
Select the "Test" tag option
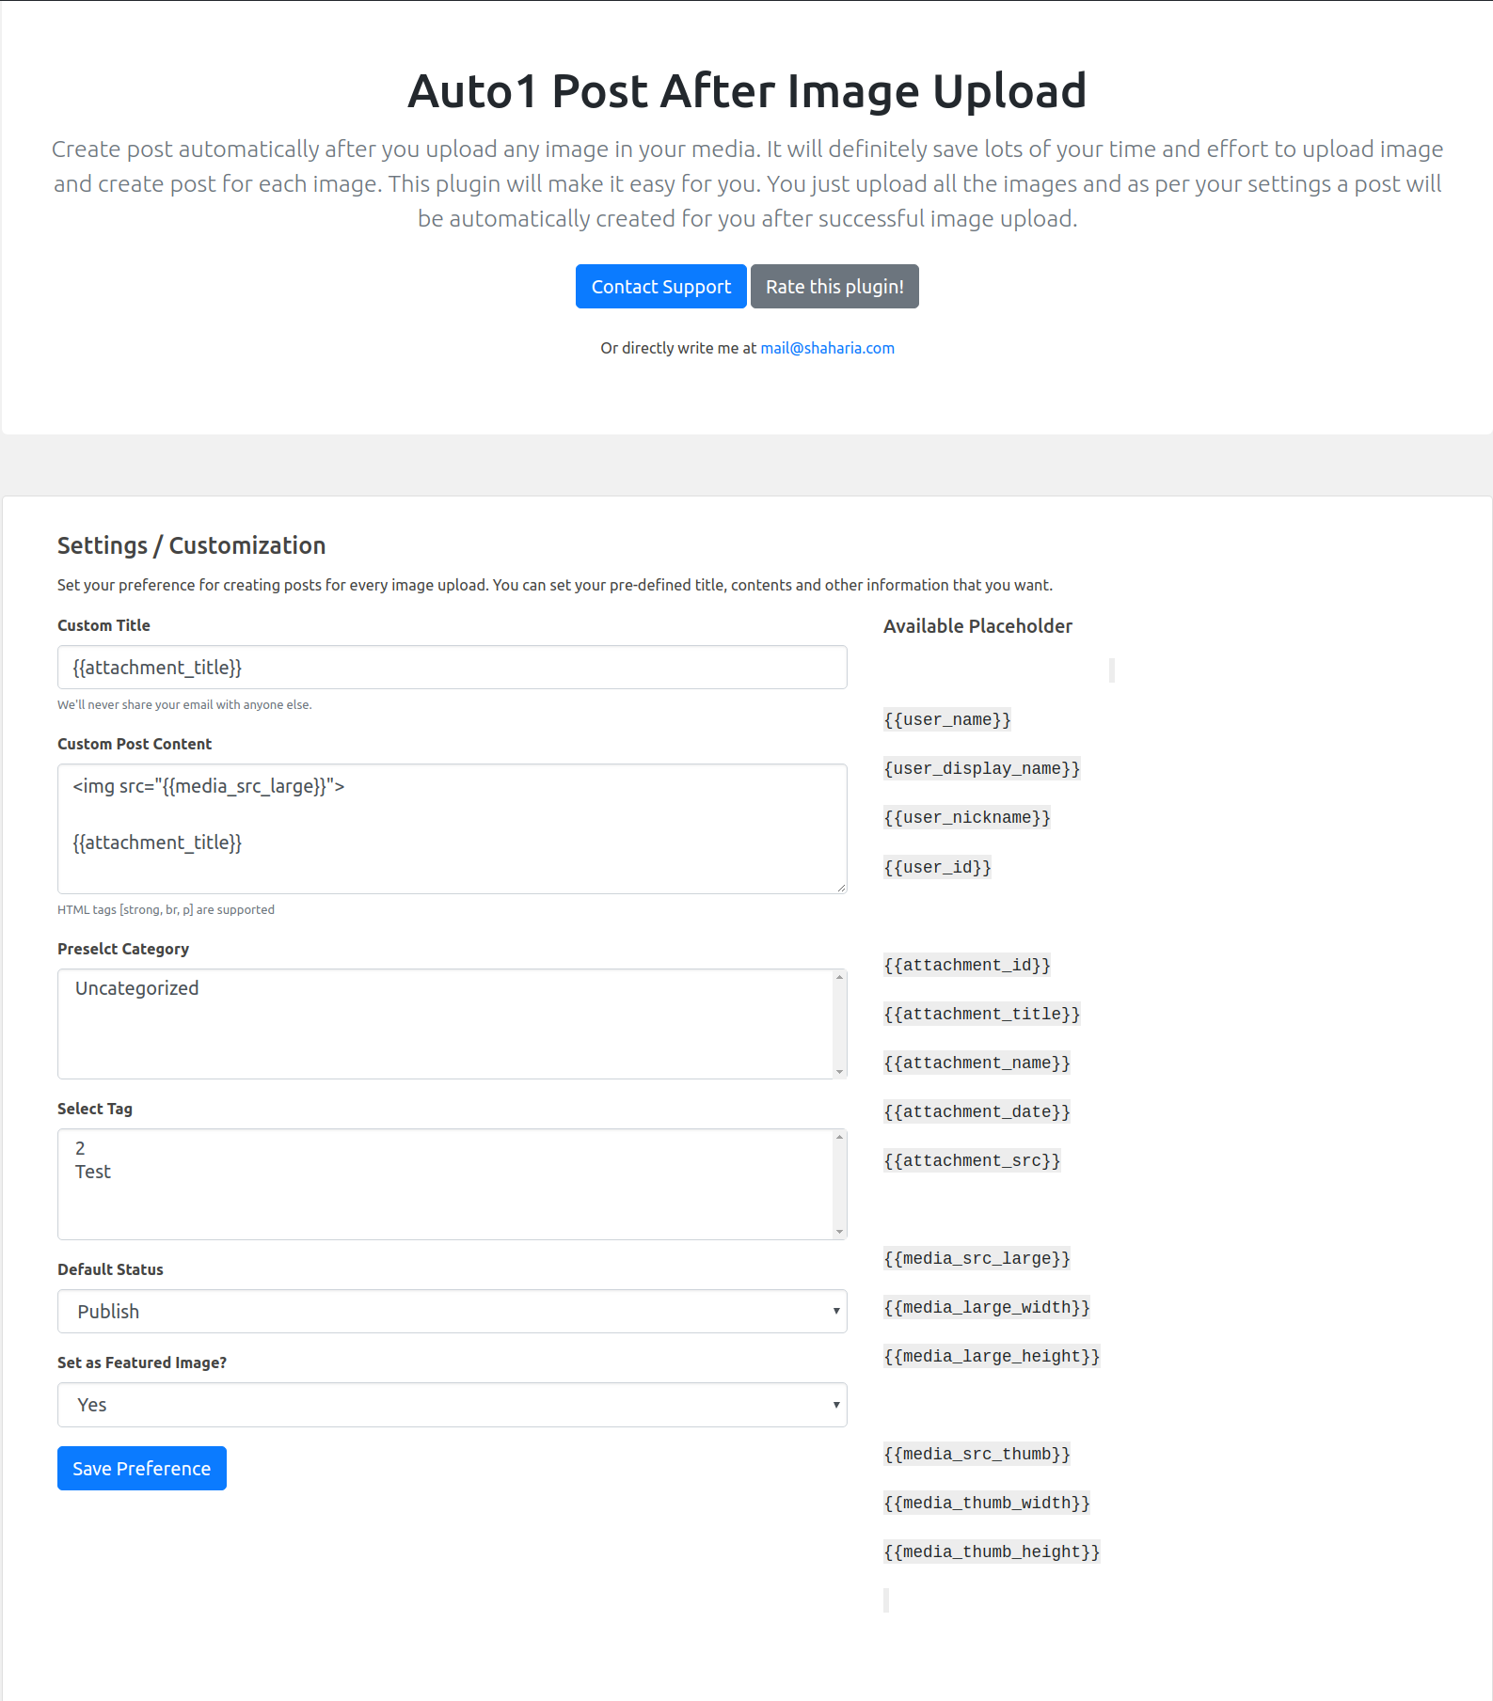click(x=93, y=1172)
